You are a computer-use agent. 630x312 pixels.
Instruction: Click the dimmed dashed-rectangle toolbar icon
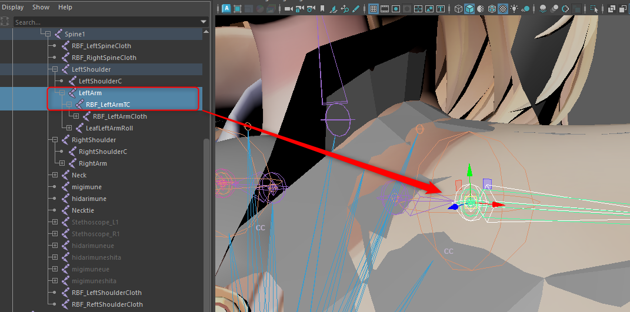tap(249, 8)
